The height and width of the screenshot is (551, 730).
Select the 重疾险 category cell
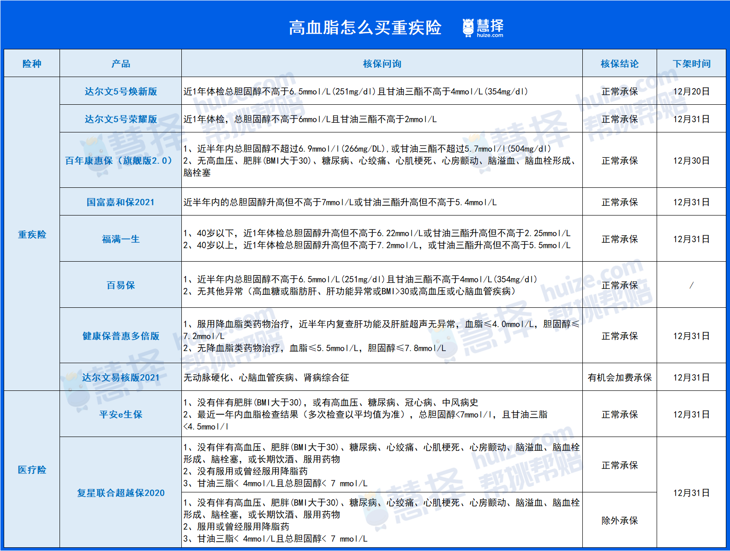point(32,234)
